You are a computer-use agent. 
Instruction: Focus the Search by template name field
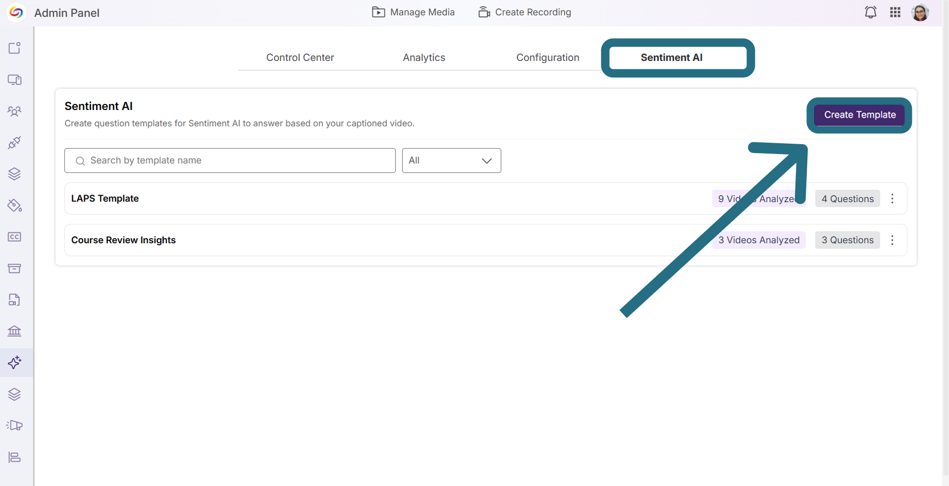pyautogui.click(x=230, y=161)
